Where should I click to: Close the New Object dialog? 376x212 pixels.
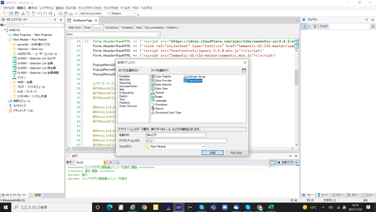coord(245,63)
